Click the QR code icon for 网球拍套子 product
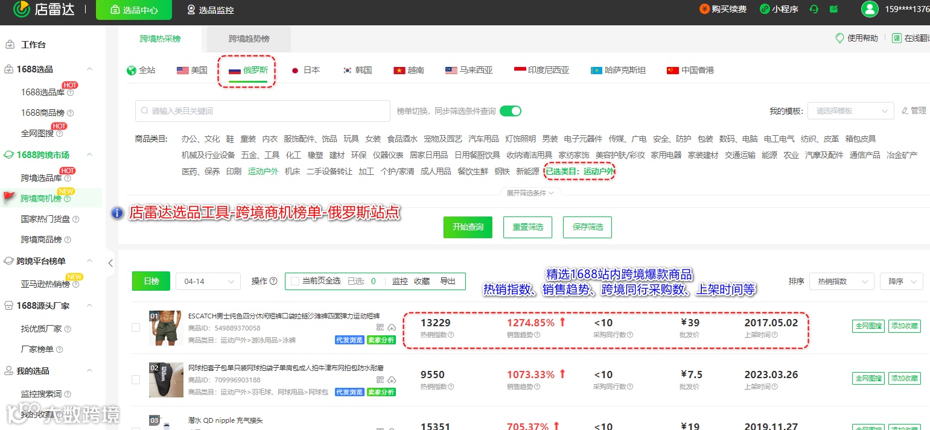Screen dimensions: 930x430 (380, 379)
